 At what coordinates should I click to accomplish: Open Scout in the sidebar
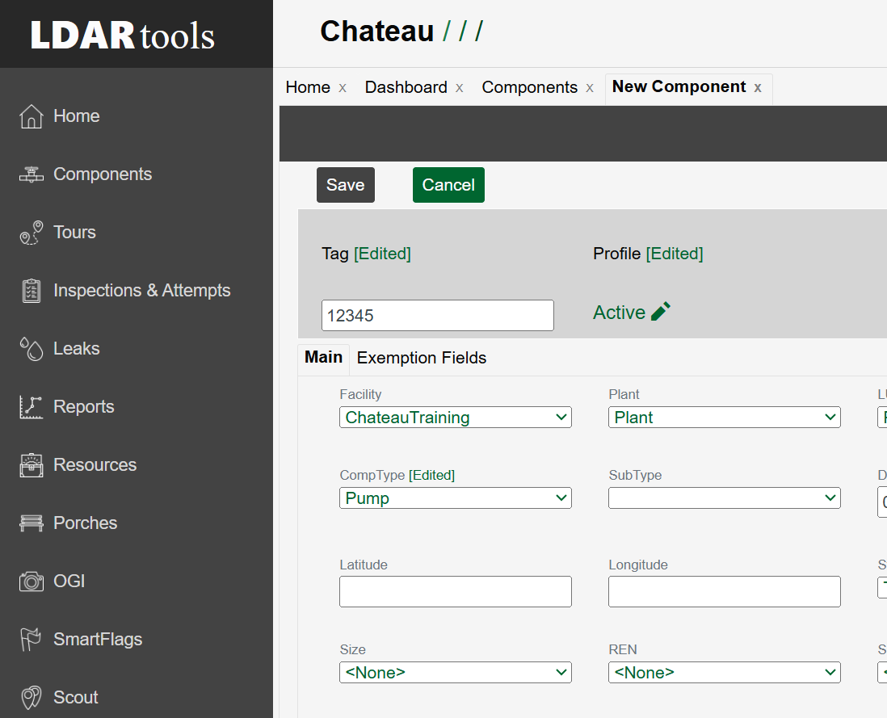click(76, 698)
